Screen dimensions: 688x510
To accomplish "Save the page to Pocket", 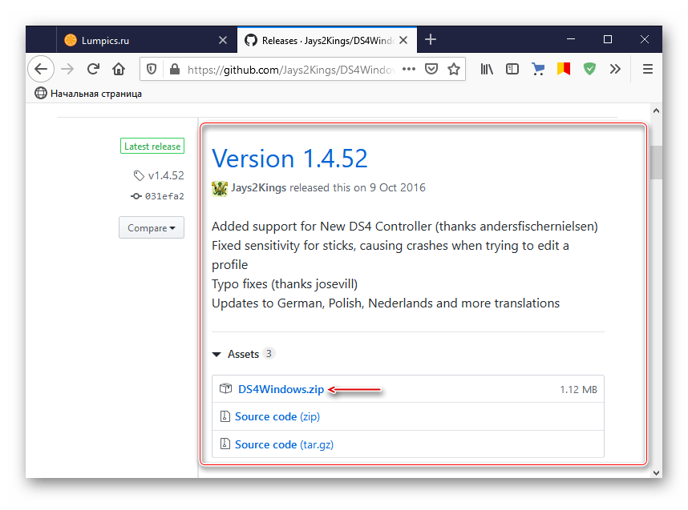I will click(431, 70).
